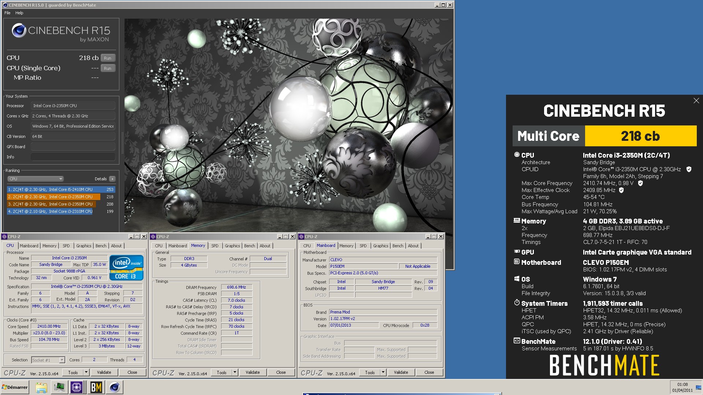Run the CPU multi-core benchmark
The height and width of the screenshot is (395, 703).
click(108, 58)
